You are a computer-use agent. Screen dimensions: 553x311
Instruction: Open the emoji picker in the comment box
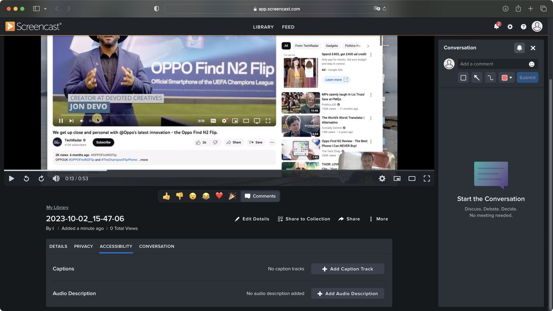coord(531,64)
